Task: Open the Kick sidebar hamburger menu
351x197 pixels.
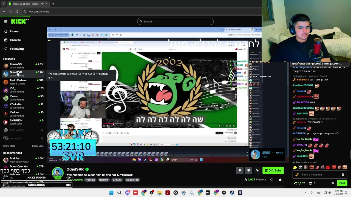Action: (6, 21)
